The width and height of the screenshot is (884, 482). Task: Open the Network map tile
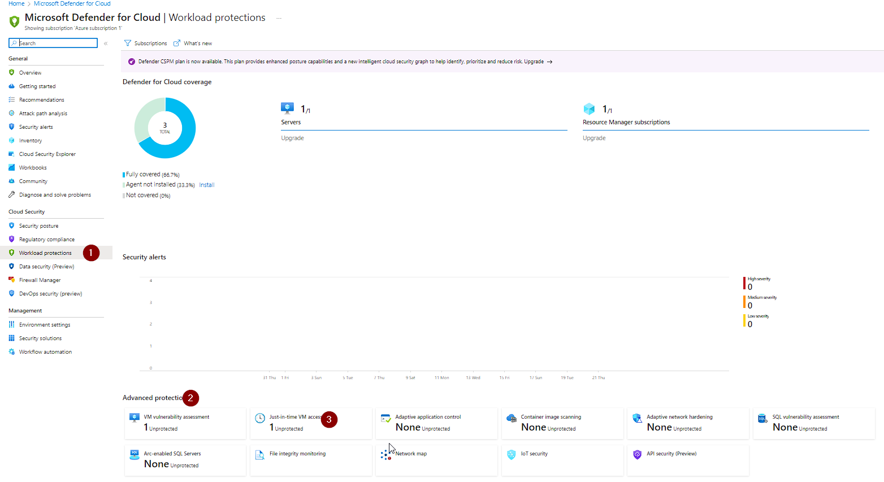(437, 460)
